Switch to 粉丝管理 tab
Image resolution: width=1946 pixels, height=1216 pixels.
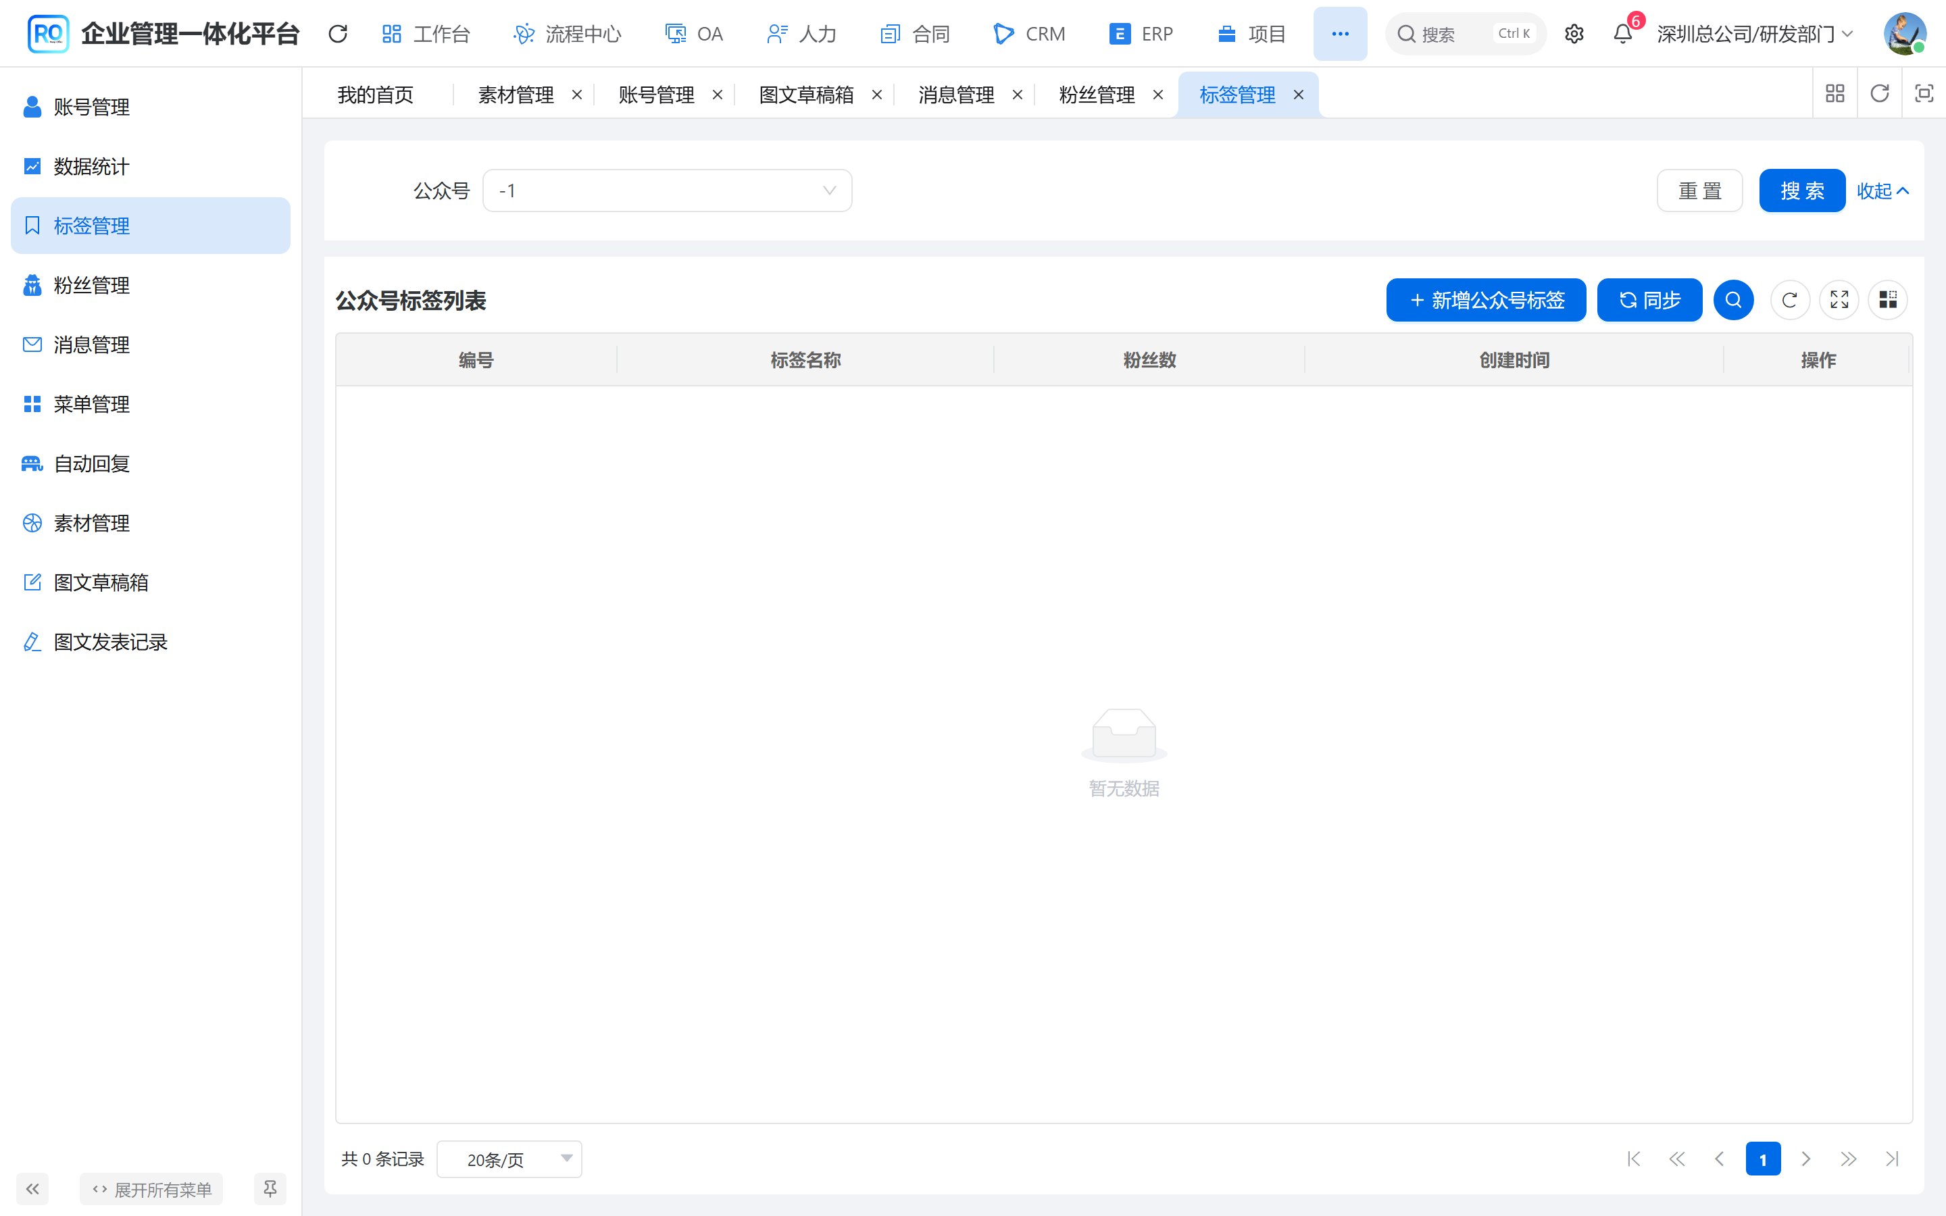pyautogui.click(x=1096, y=95)
